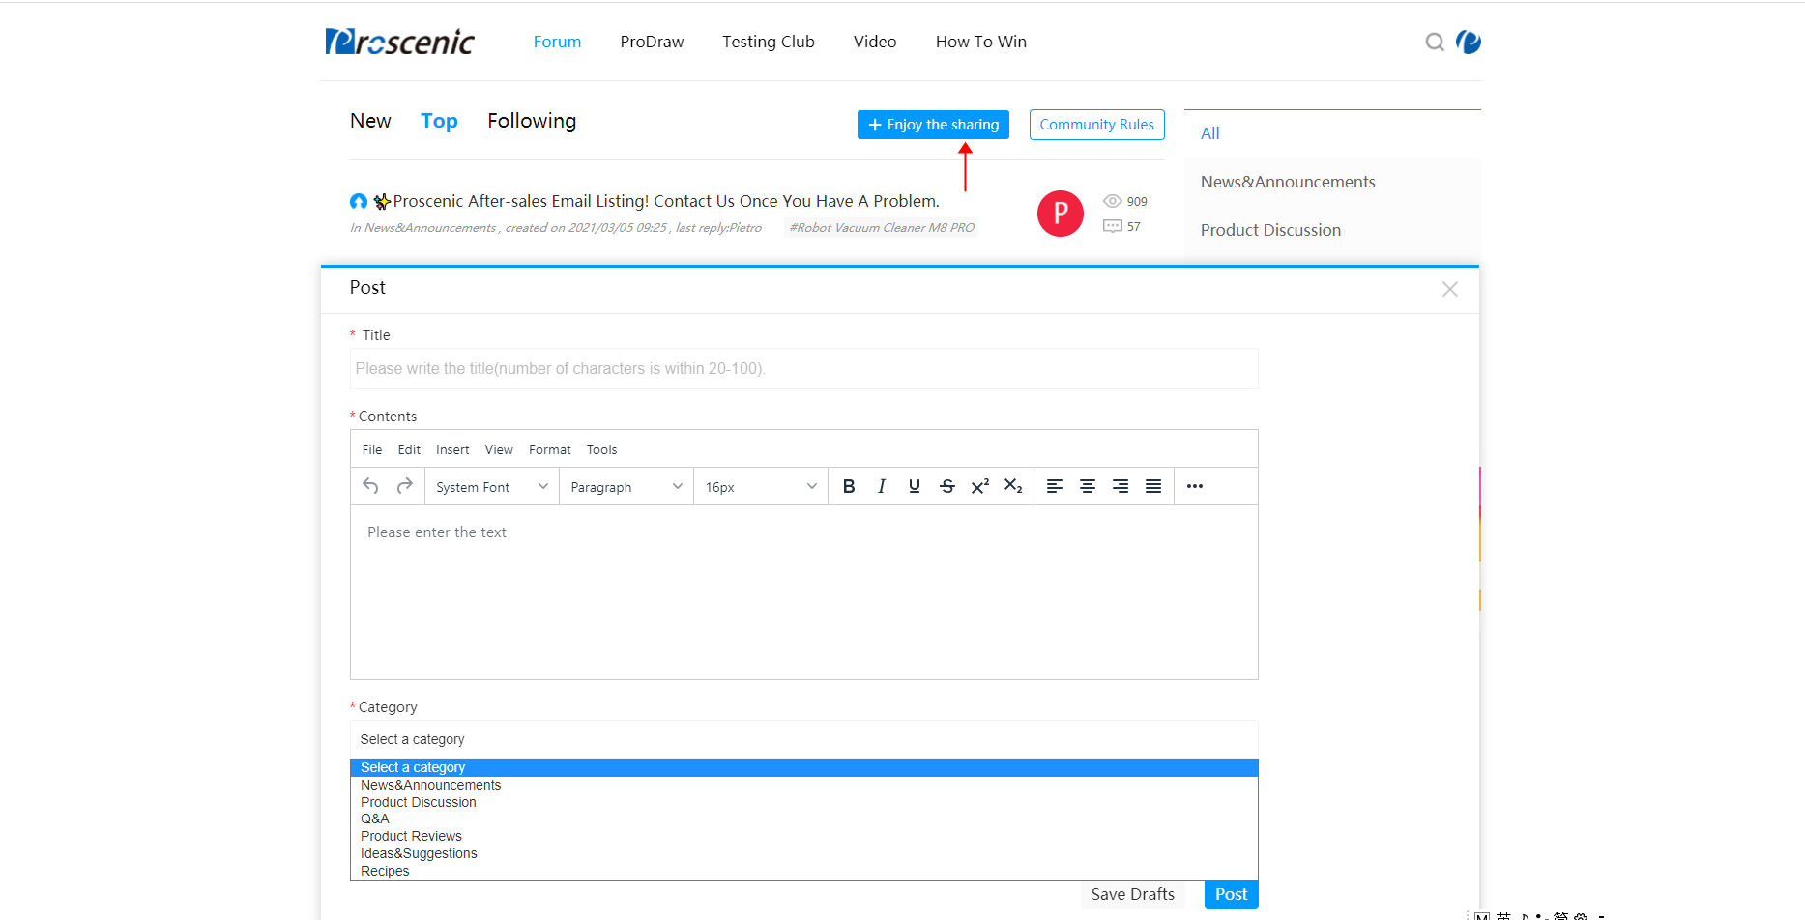Open the Format menu in editor
Screen dimensions: 1805x920
tap(550, 449)
